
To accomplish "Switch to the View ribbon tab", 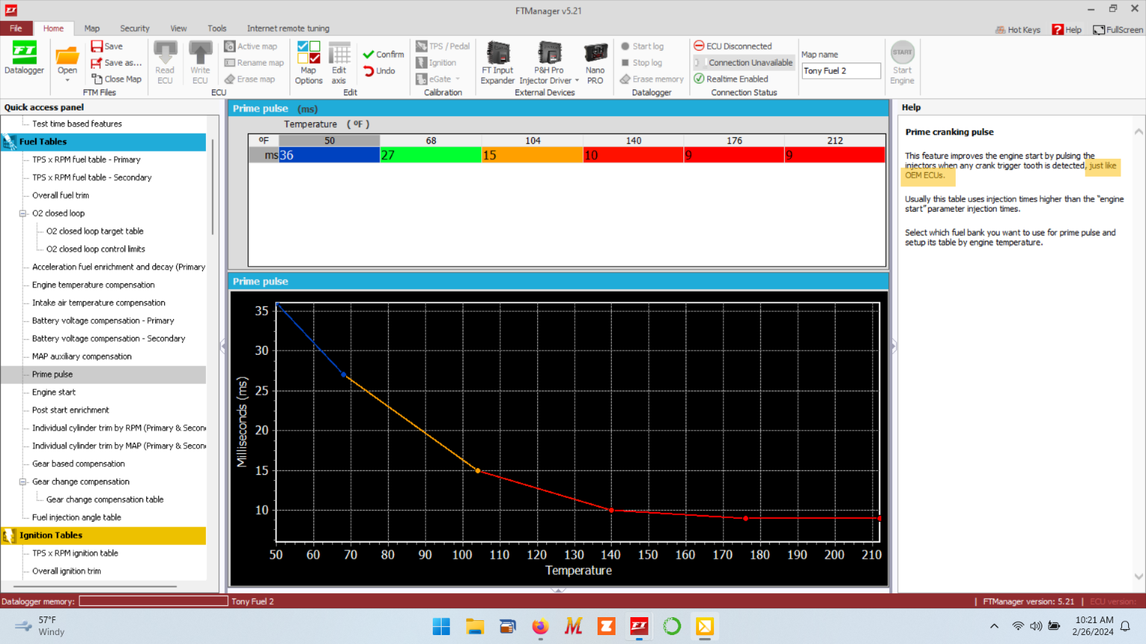I will [x=178, y=28].
